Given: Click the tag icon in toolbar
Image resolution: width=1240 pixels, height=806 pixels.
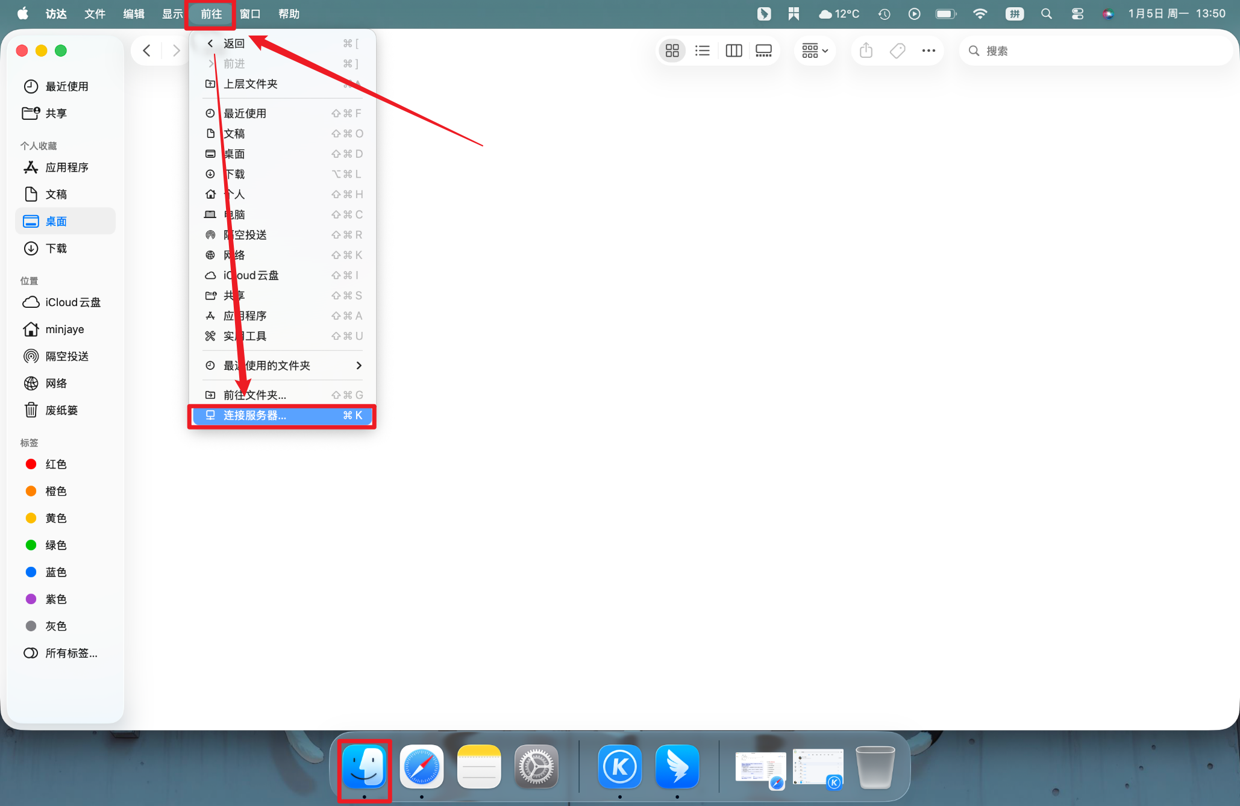Looking at the screenshot, I should click(x=897, y=51).
